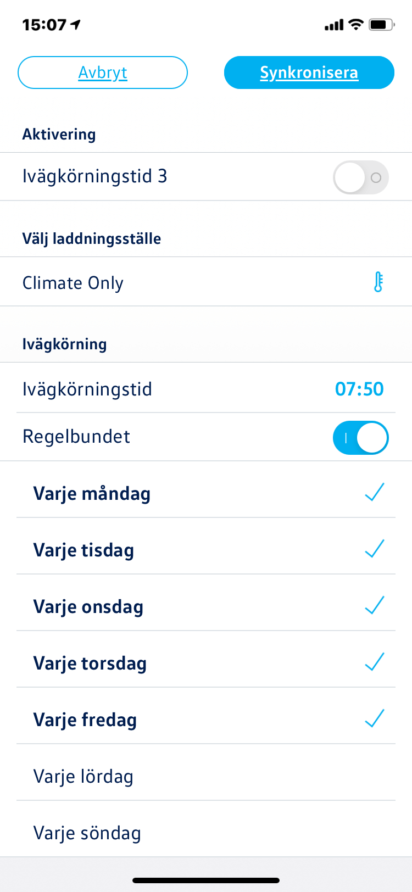Tap the cellular signal bars icon
This screenshot has width=412, height=892.
334,25
